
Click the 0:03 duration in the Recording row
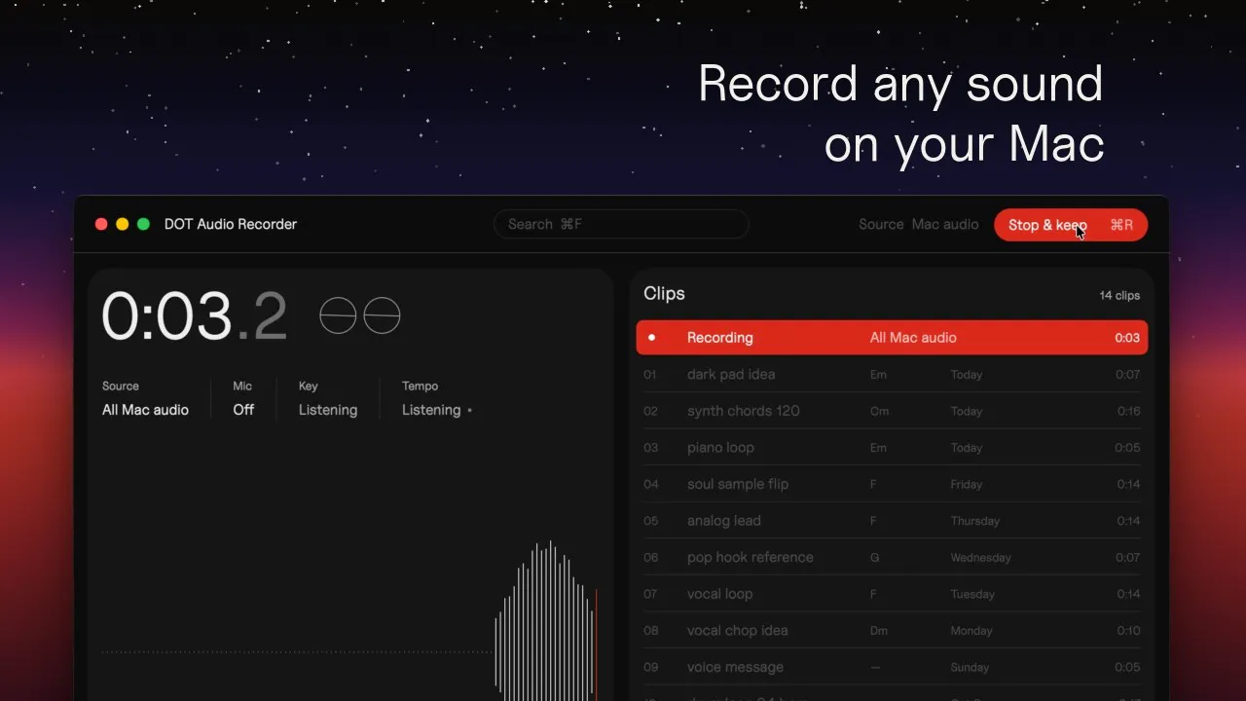(1127, 338)
